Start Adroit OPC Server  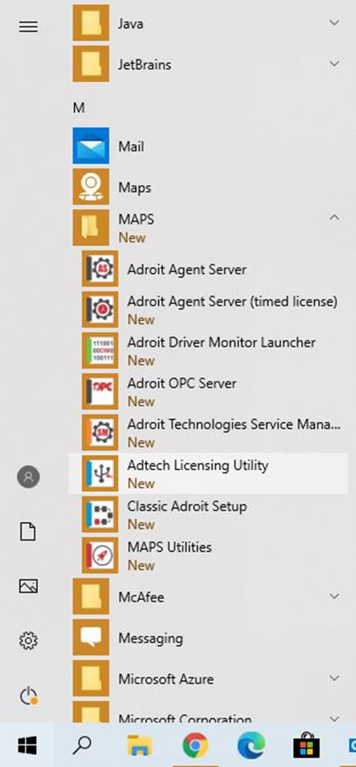click(207, 392)
